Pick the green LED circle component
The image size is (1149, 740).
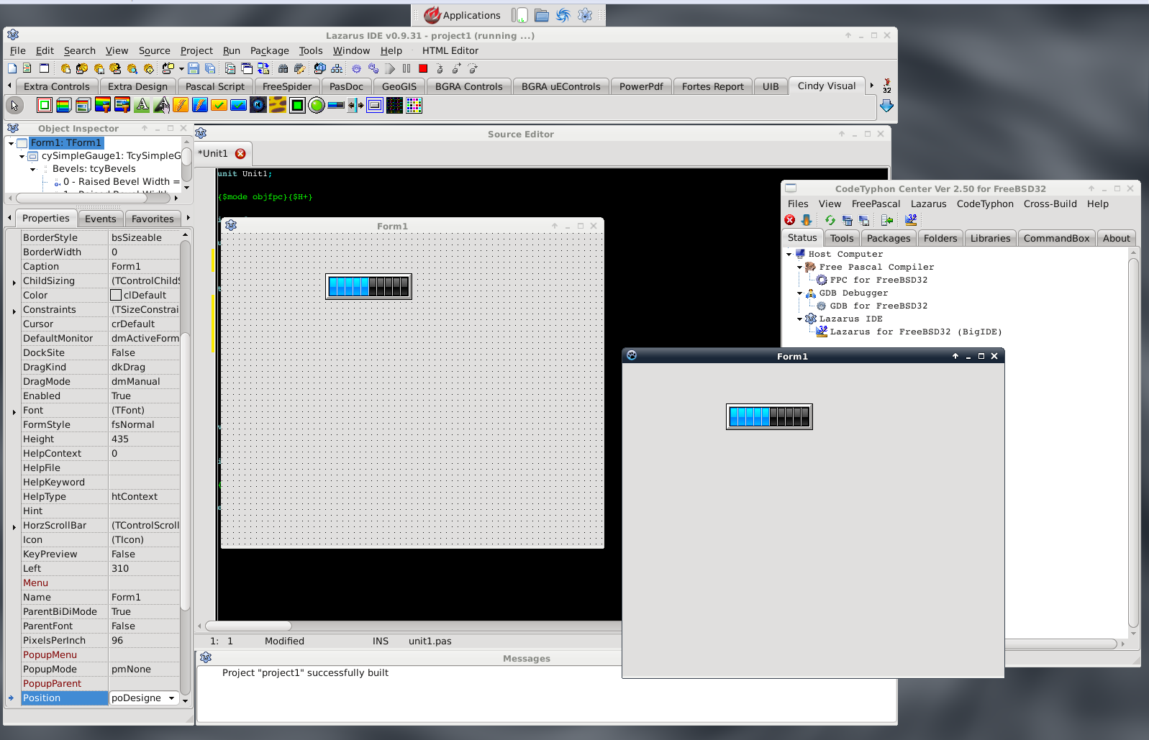pyautogui.click(x=317, y=105)
